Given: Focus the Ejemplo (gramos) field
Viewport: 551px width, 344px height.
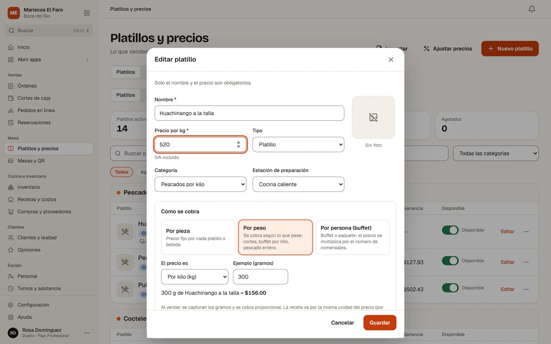Looking at the screenshot, I should pyautogui.click(x=260, y=277).
